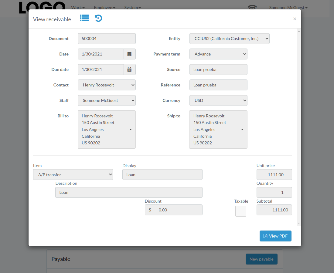Click the View PDF button
This screenshot has width=334, height=273.
[275, 236]
